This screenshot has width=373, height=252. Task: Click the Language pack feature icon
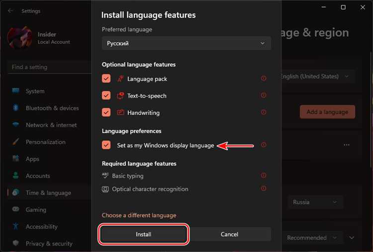[x=120, y=79]
